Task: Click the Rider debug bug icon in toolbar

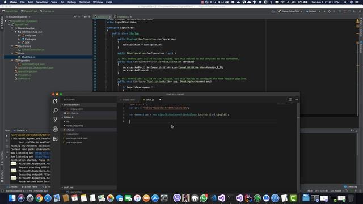Action: (x=329, y=11)
